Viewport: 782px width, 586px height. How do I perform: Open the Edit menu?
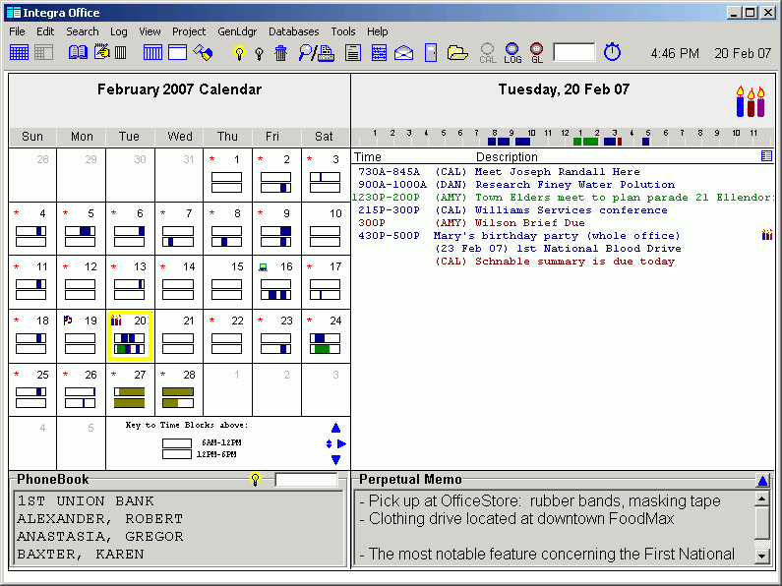click(x=45, y=31)
